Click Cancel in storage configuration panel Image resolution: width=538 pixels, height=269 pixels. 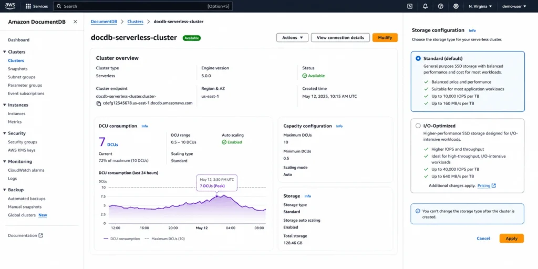[x=483, y=239]
